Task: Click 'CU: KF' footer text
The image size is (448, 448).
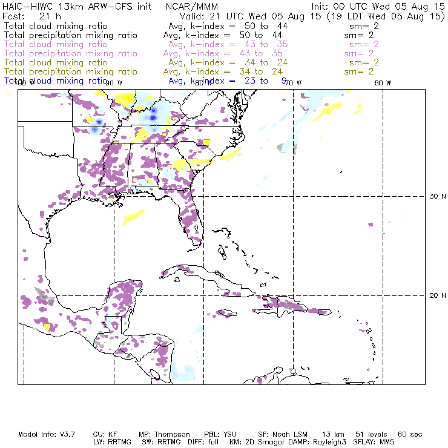Action: [x=105, y=435]
